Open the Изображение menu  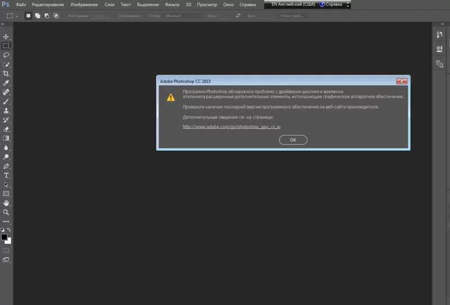84,5
